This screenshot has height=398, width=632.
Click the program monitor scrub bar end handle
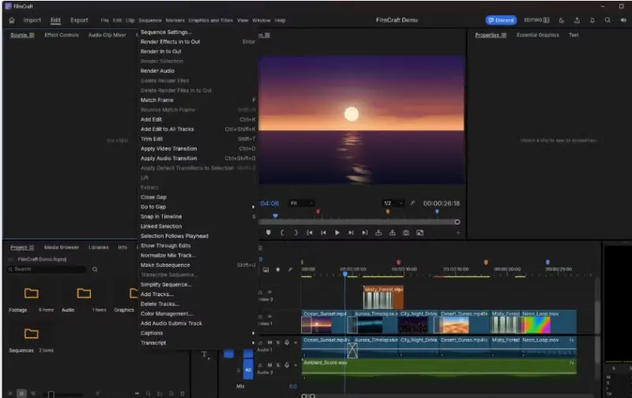457,222
